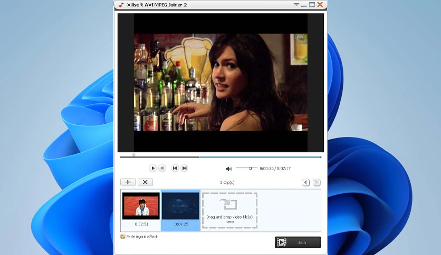Move the selected clip right in list
Screen dimensions: 441x255
tap(317, 182)
